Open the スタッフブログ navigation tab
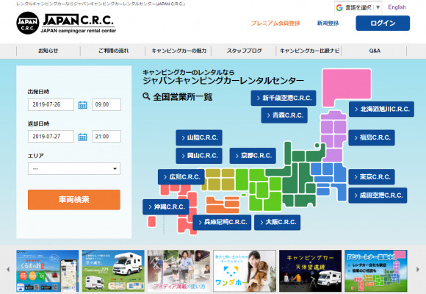Image resolution: width=426 pixels, height=294 pixels. click(245, 51)
